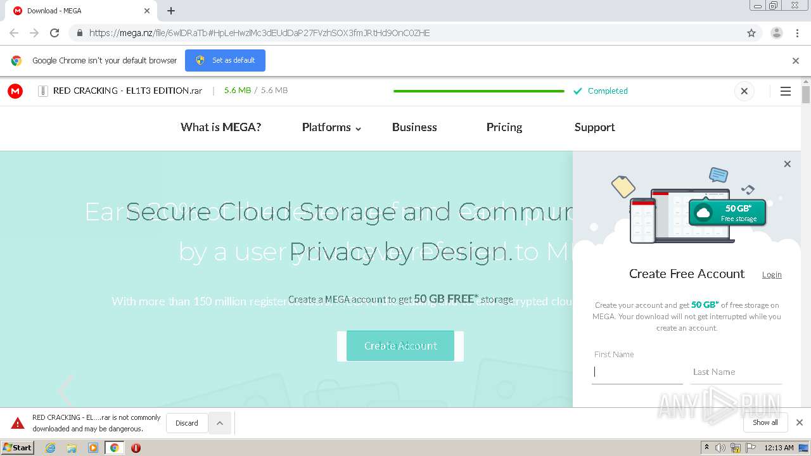This screenshot has height=456, width=811.
Task: Open What is MEGA? page
Action: point(220,127)
